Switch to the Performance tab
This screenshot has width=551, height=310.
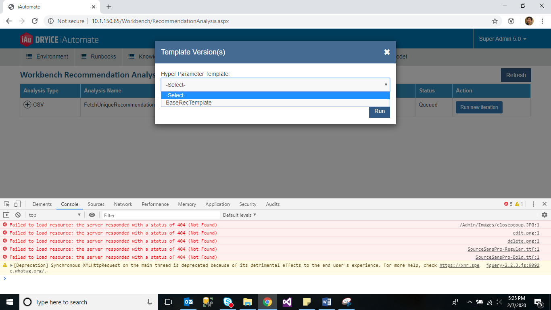[155, 204]
